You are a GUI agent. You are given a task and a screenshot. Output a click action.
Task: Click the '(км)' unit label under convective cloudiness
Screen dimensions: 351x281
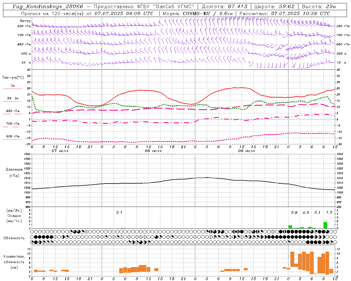(14, 267)
